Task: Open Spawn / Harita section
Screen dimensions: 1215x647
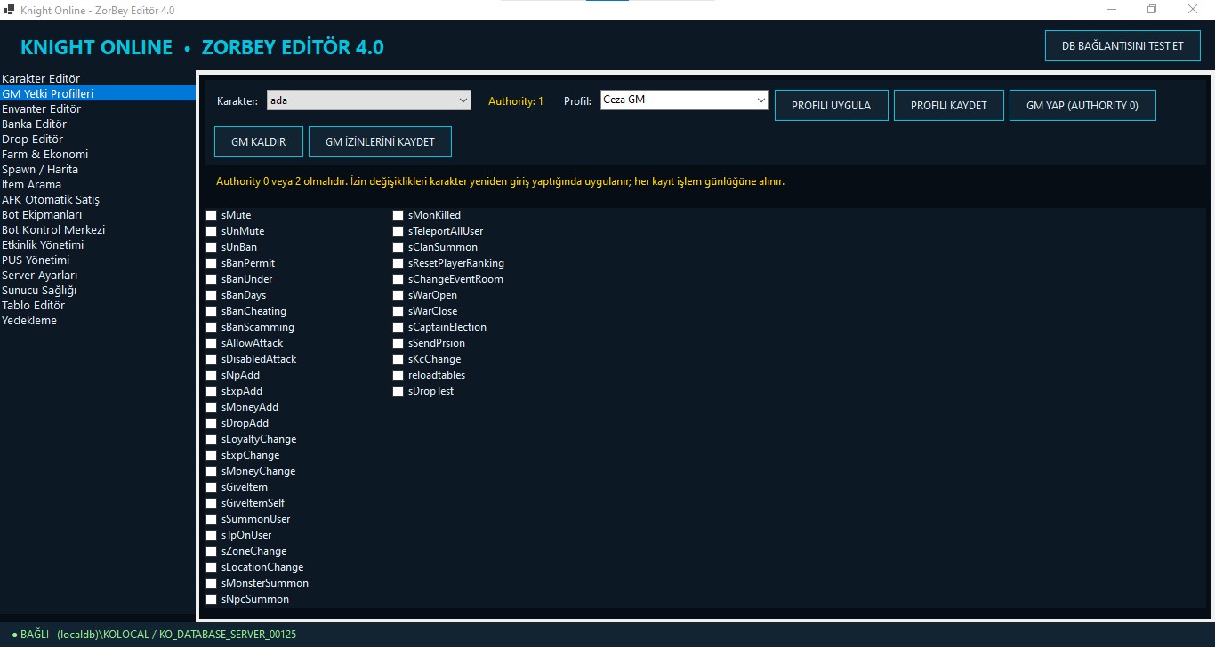Action: (98, 169)
